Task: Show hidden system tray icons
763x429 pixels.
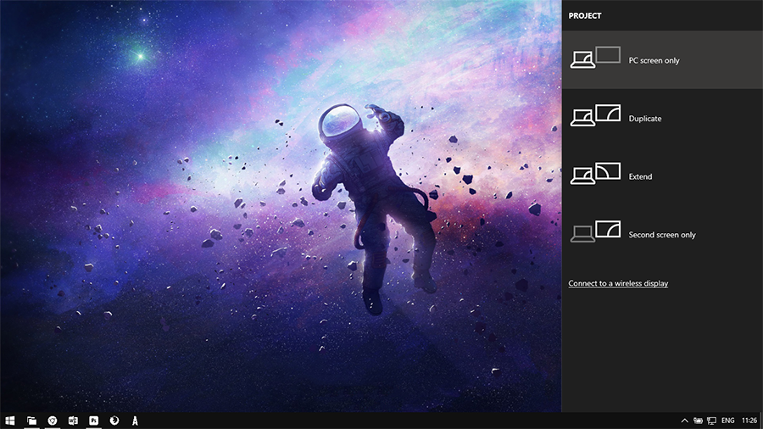Action: [684, 421]
